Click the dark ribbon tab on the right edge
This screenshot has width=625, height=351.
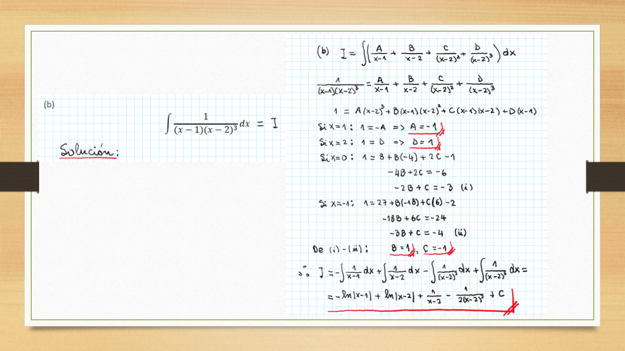point(605,175)
